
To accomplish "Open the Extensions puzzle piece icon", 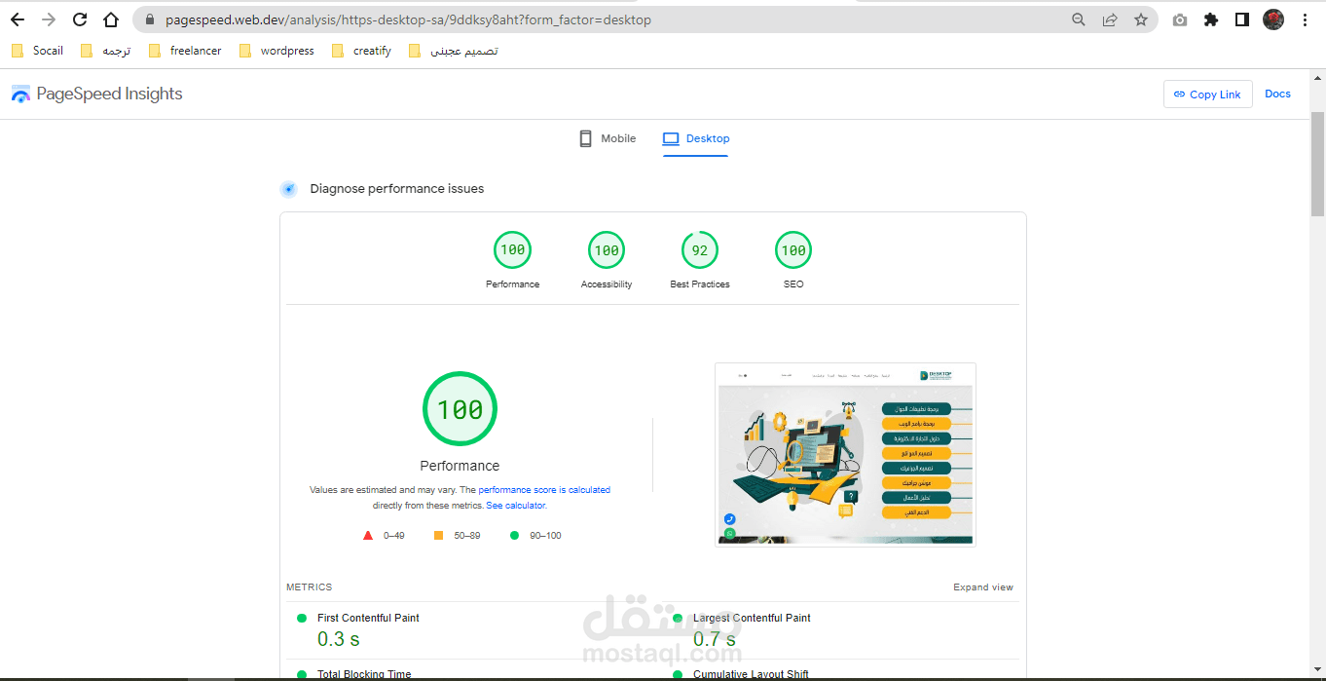I will tap(1211, 19).
